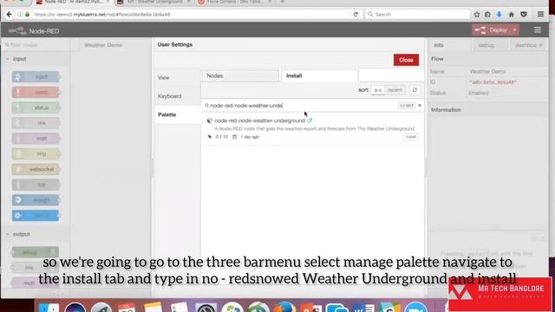
Task: Select the inject node in palette
Action: click(x=36, y=77)
